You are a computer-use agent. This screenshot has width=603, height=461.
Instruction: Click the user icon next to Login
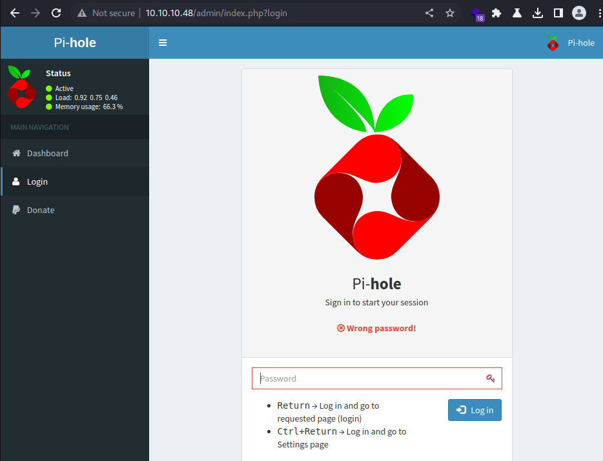pos(15,181)
